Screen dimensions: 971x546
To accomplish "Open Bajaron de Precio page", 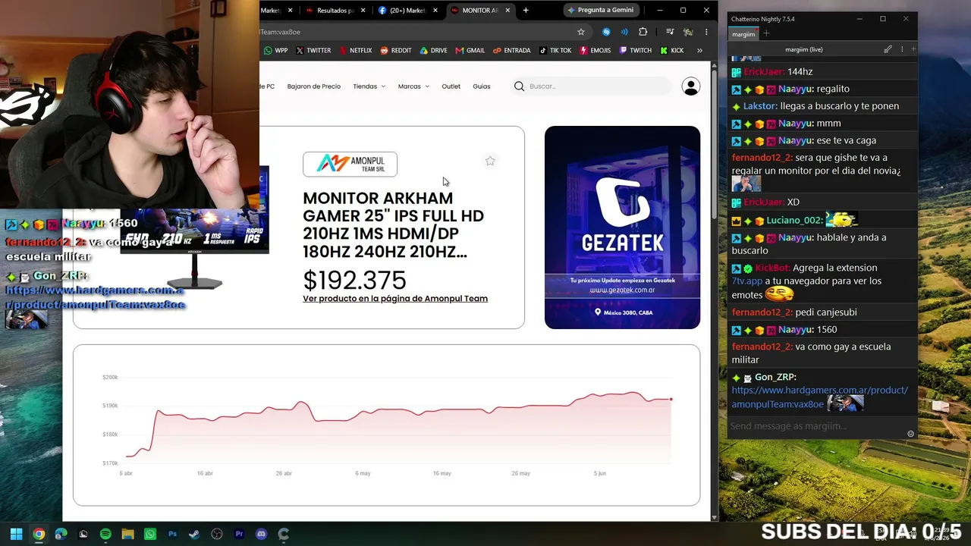I will [x=314, y=86].
